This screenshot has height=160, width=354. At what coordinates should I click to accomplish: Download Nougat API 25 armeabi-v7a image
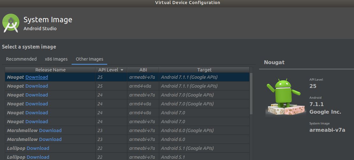coord(37,77)
